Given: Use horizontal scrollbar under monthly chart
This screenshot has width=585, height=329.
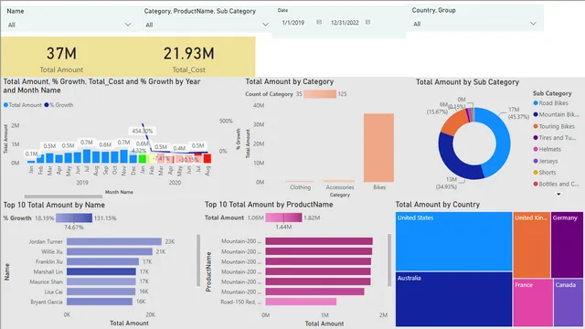Looking at the screenshot, I should [x=63, y=196].
